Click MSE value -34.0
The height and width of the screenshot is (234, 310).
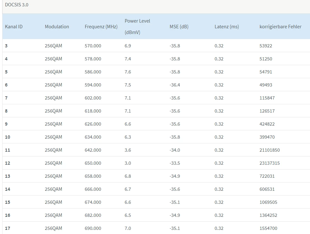[x=175, y=150]
